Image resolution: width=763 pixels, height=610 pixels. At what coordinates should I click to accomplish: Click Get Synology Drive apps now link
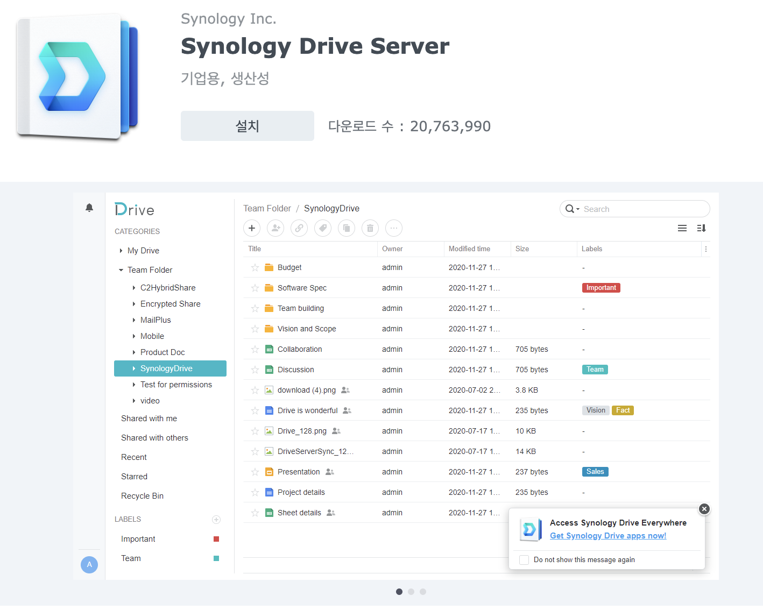(x=608, y=536)
